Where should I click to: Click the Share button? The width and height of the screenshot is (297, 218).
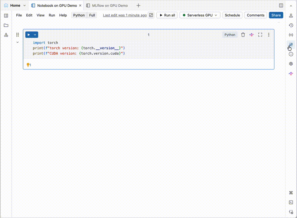pyautogui.click(x=276, y=15)
